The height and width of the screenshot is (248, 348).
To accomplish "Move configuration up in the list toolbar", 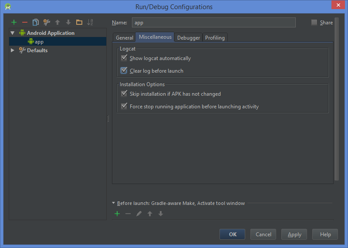I will pos(57,22).
